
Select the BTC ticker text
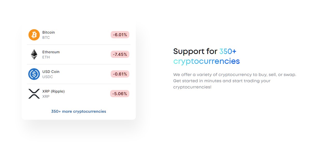(46, 37)
